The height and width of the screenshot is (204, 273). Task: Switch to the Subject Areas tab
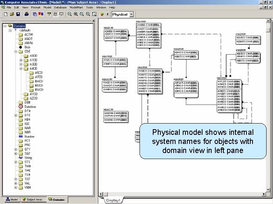pos(33,199)
